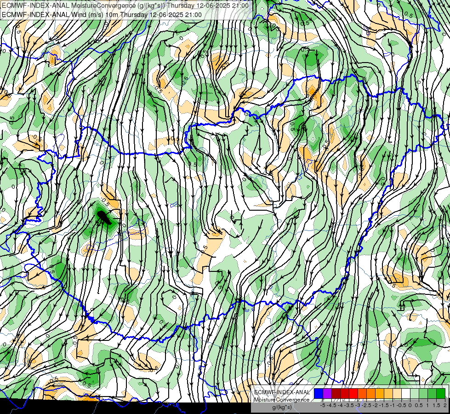Click the -0.5 legend tick value
This screenshot has width=450, height=414.
click(x=401, y=405)
